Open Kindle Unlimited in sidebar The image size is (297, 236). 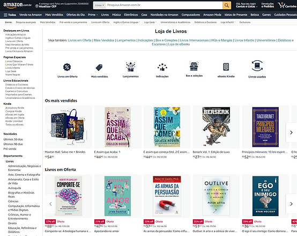pyautogui.click(x=14, y=121)
